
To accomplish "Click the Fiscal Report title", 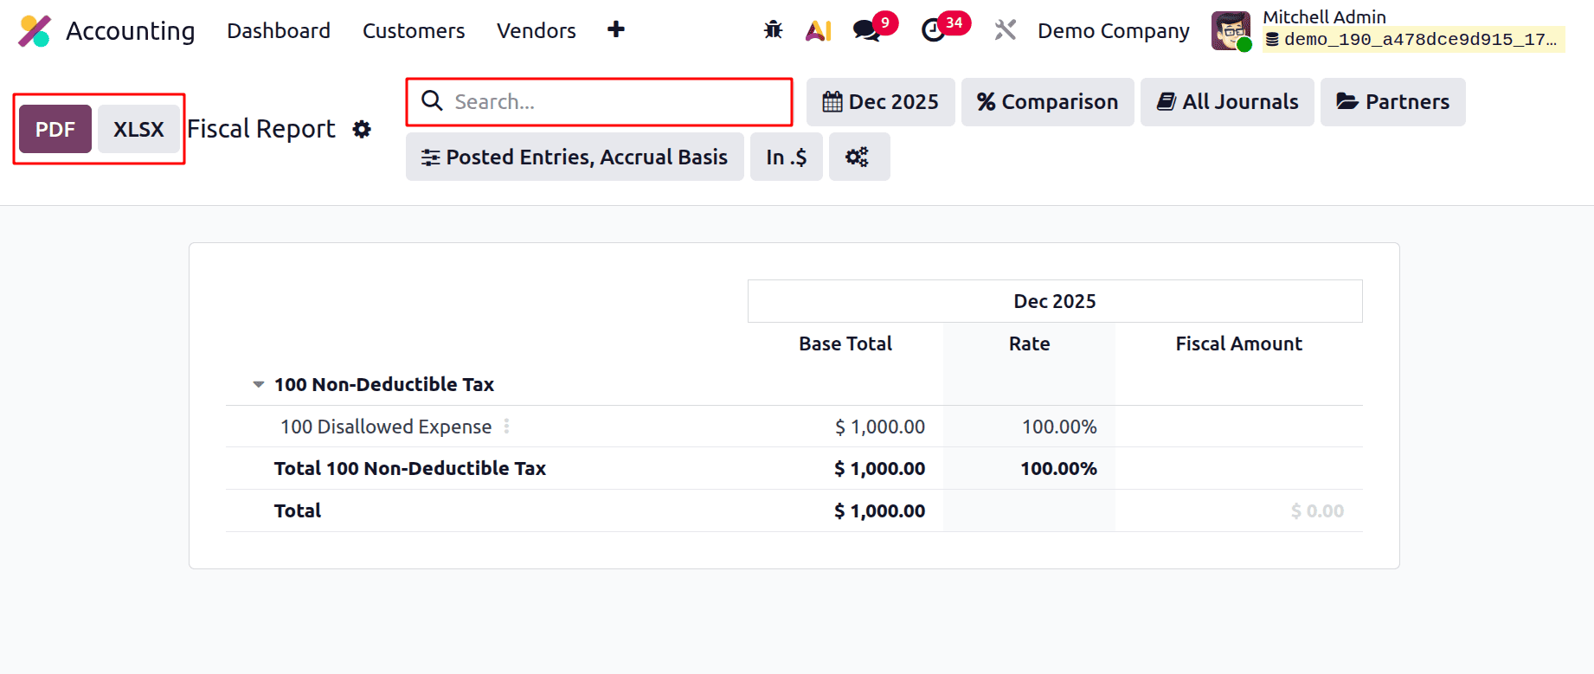I will [x=261, y=129].
